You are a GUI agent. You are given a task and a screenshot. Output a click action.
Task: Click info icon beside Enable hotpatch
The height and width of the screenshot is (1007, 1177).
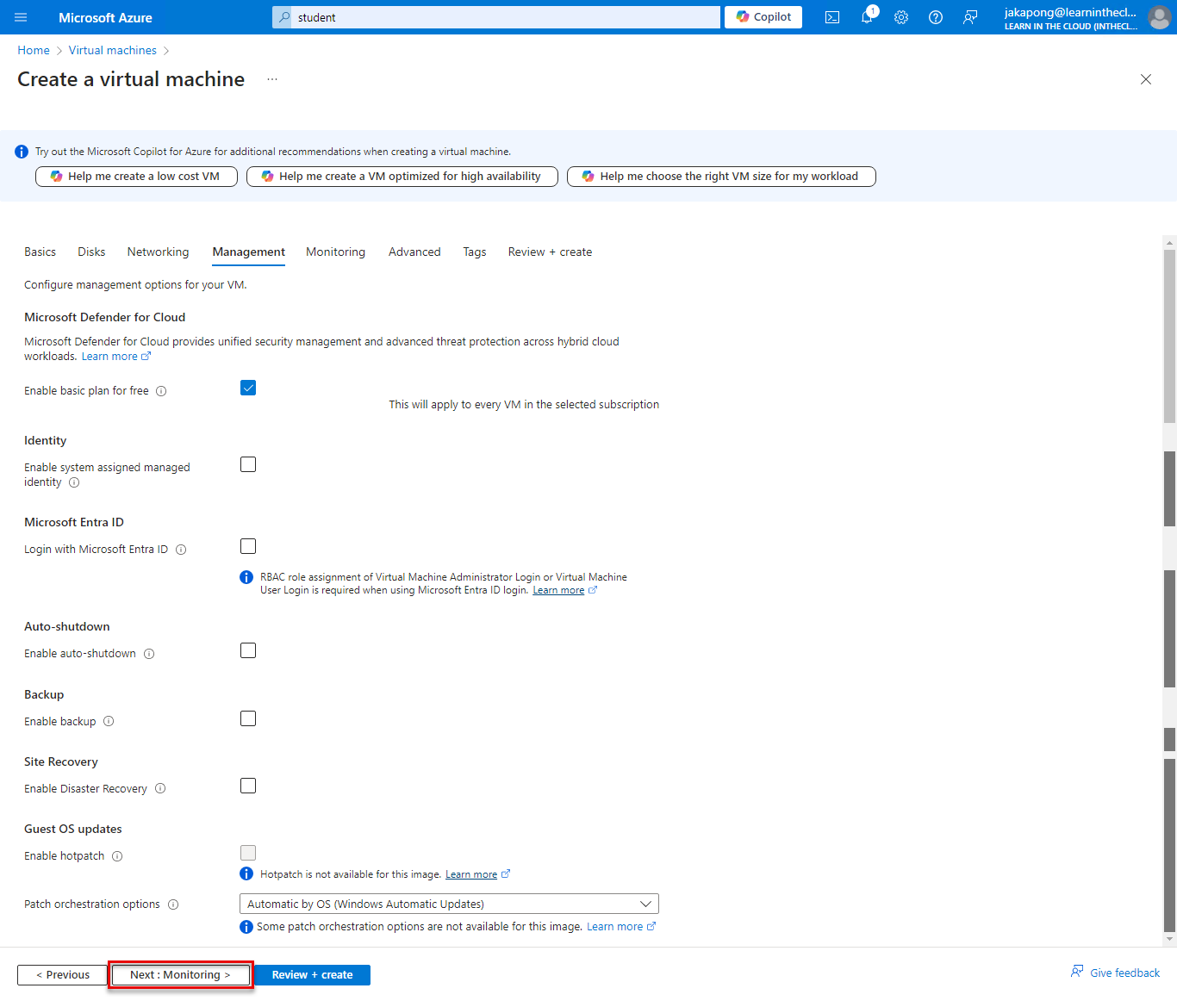[x=117, y=856]
